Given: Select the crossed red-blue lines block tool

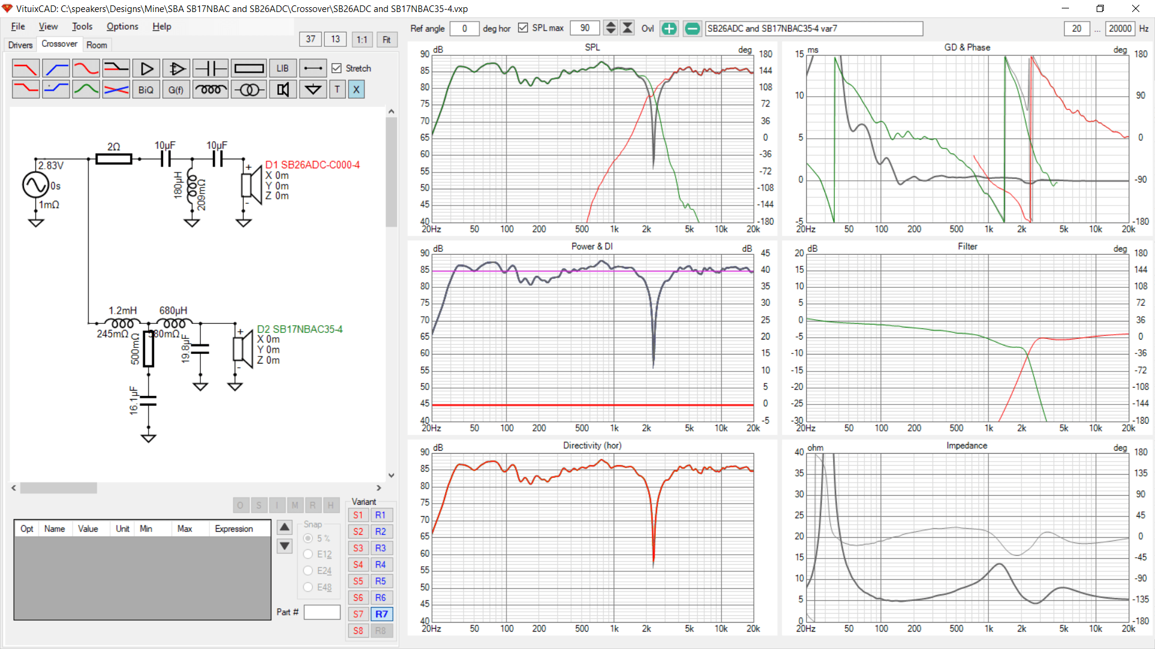Looking at the screenshot, I should 116,90.
